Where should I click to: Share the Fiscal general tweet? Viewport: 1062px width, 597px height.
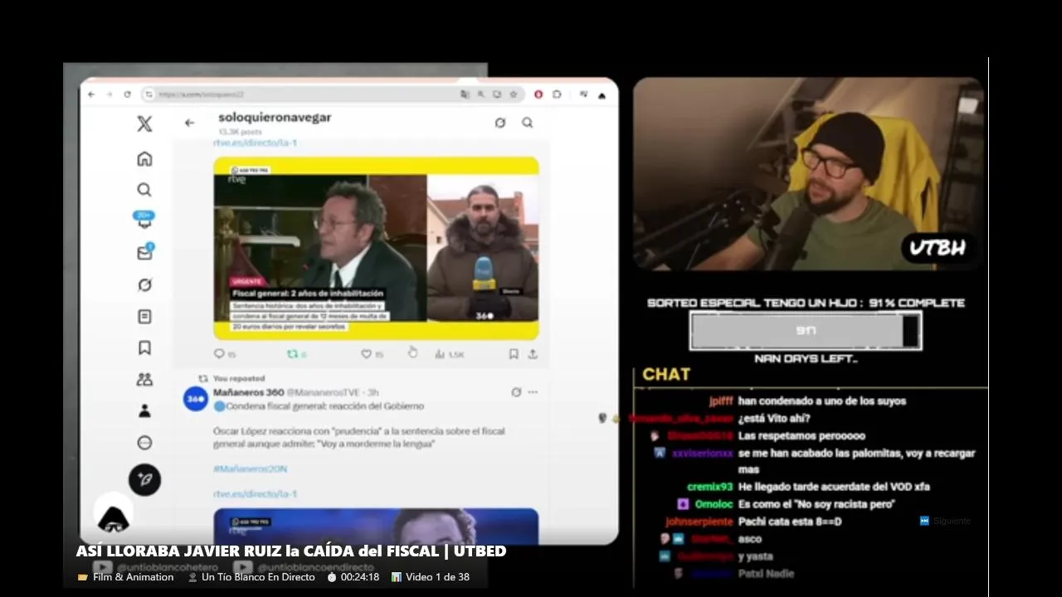[533, 354]
